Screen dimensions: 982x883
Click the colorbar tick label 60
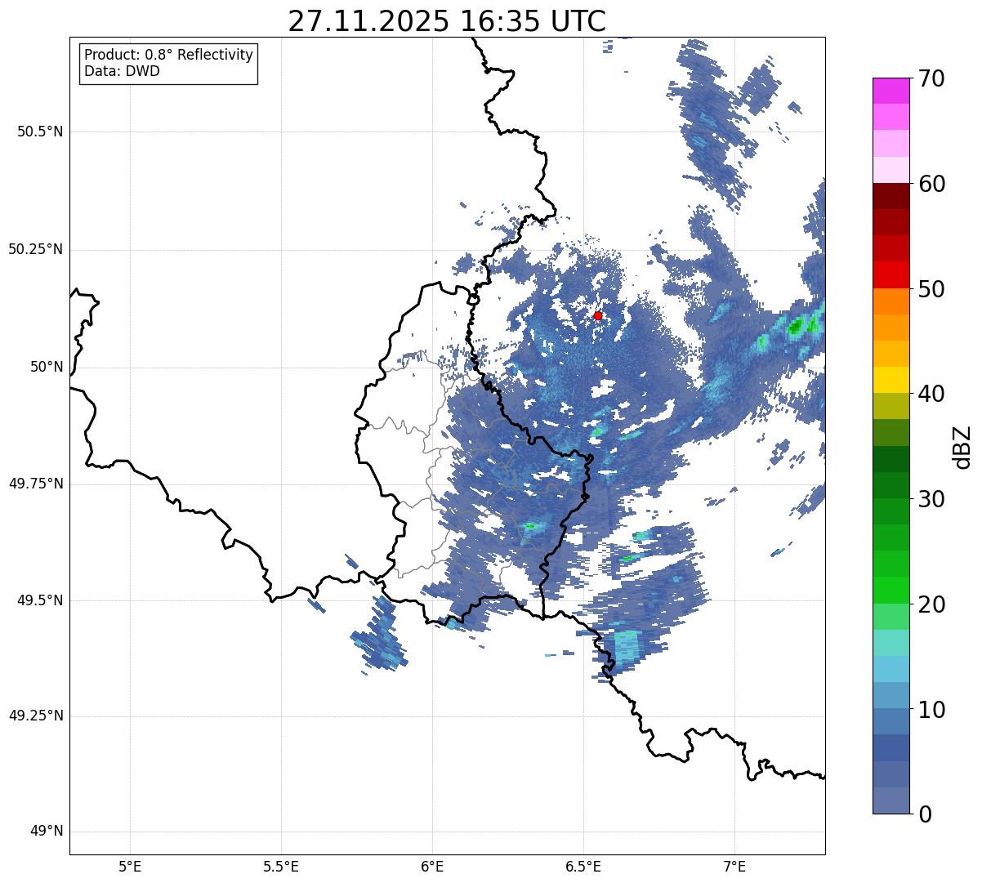point(931,184)
